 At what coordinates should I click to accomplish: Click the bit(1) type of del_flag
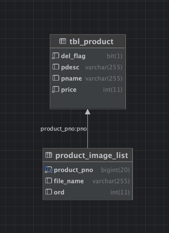click(115, 56)
